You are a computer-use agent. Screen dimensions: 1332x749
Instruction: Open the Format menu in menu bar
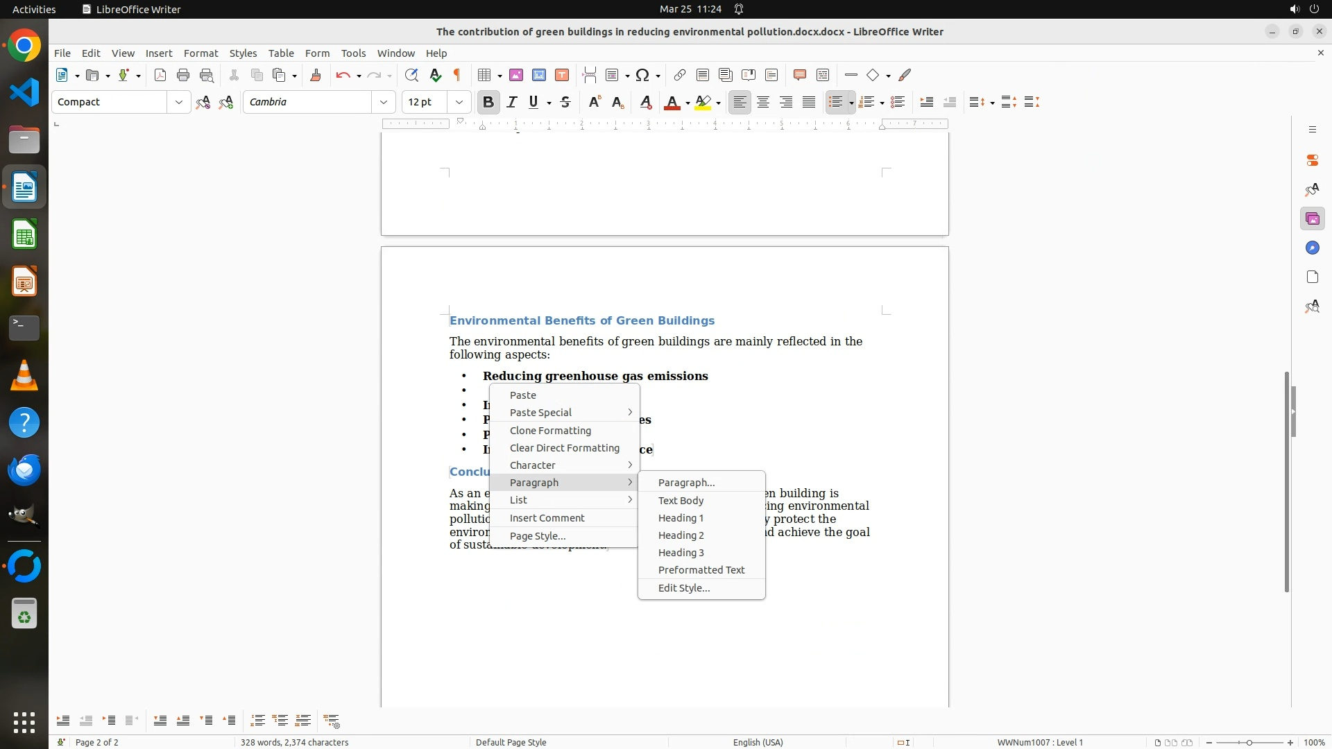click(x=200, y=53)
